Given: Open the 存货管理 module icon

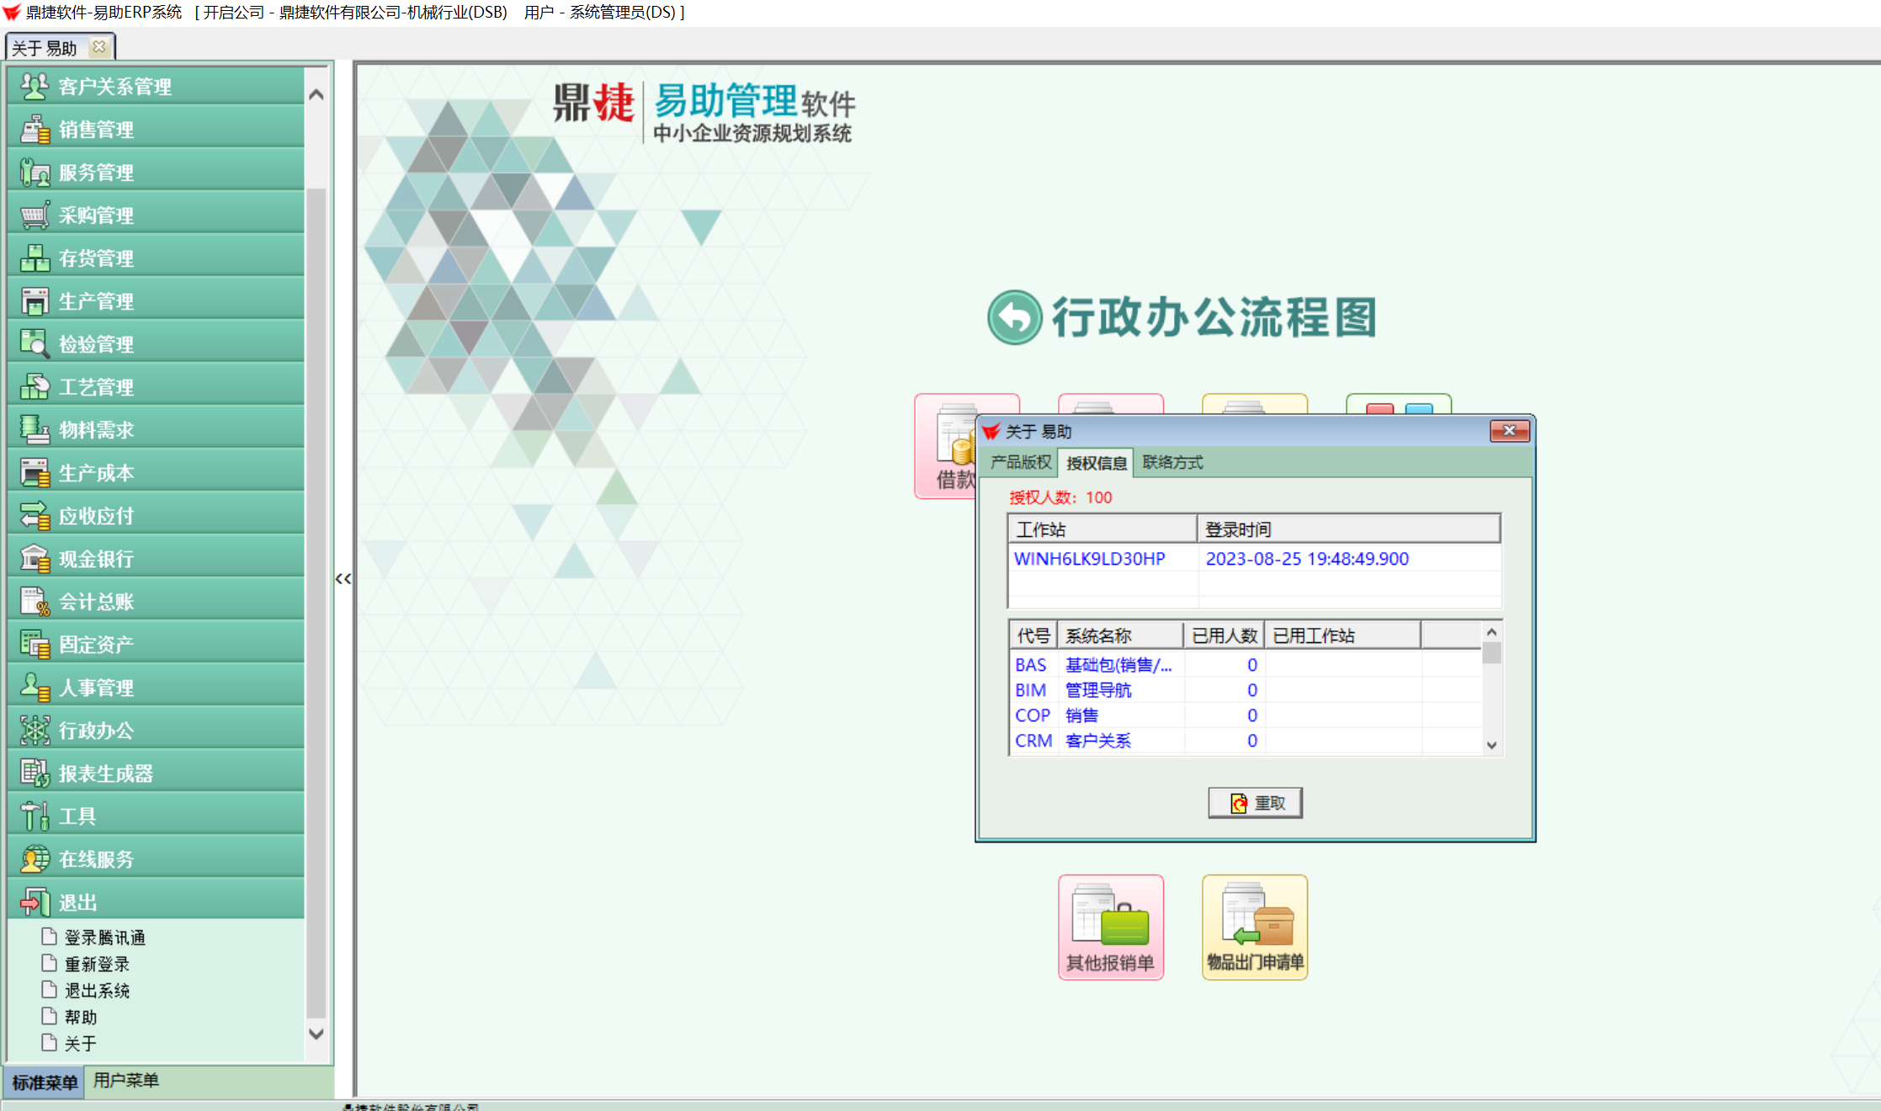Looking at the screenshot, I should tap(35, 258).
